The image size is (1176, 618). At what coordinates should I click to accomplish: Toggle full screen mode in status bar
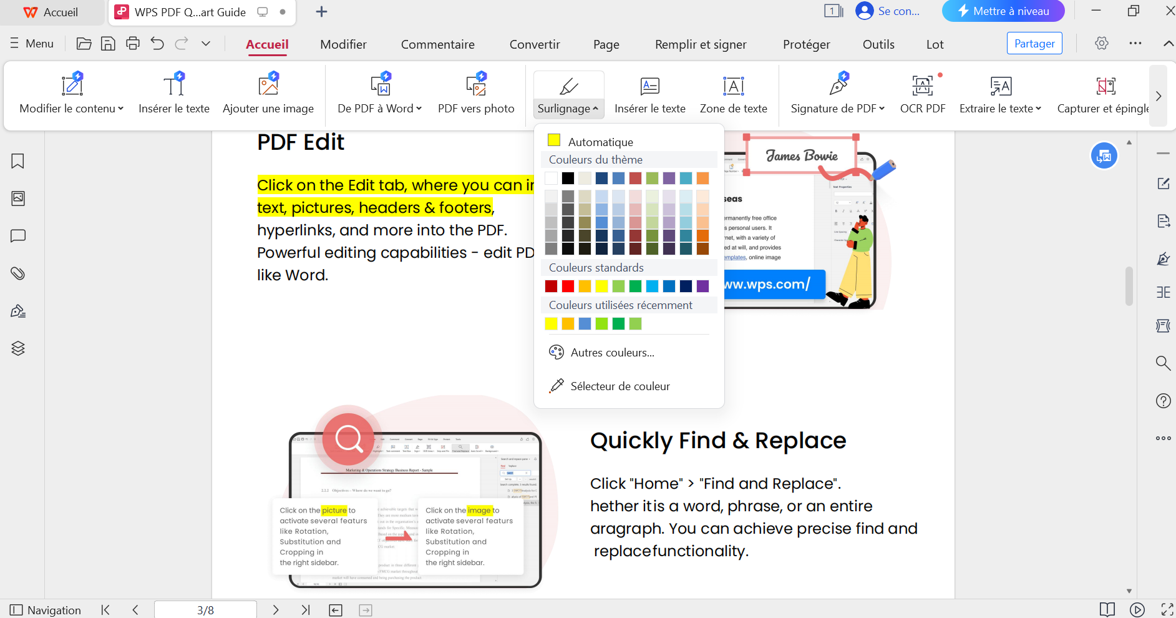tap(1167, 610)
